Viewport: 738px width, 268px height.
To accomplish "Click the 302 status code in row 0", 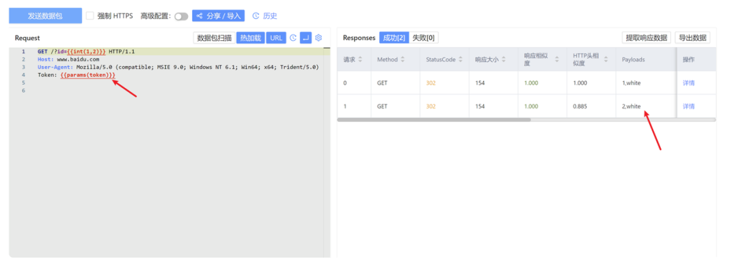I will [x=430, y=83].
